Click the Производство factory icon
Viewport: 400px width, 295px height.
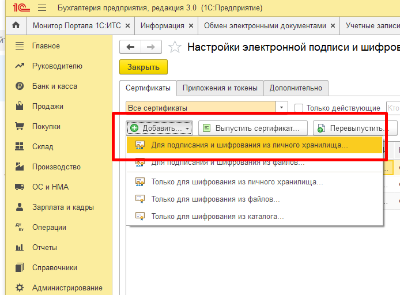tap(20, 167)
